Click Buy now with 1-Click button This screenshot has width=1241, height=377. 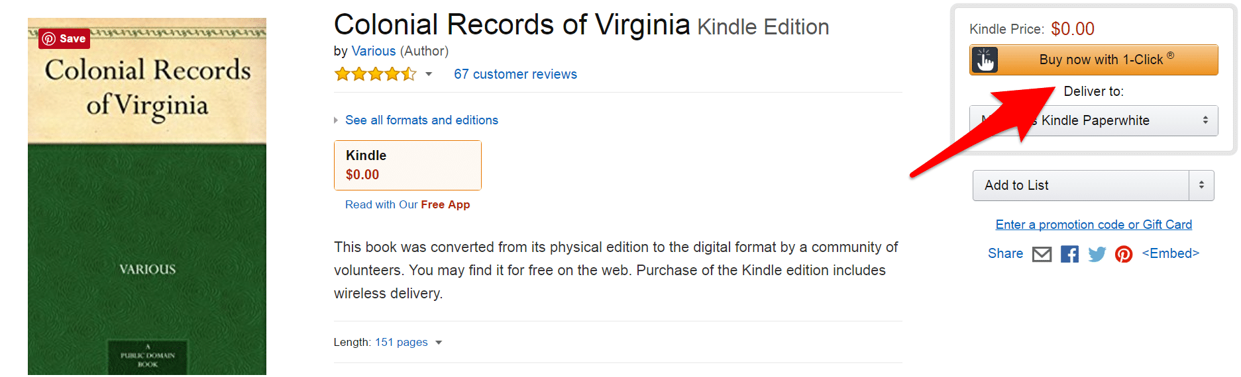[x=1101, y=60]
